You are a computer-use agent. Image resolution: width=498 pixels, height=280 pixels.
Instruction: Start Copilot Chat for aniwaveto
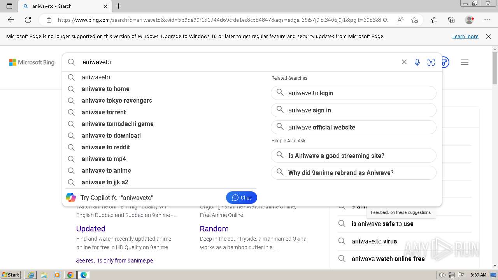tap(241, 198)
